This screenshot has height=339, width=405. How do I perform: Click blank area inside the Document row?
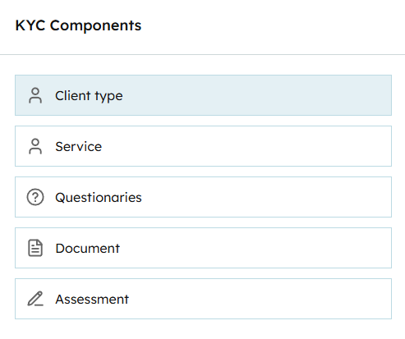(x=255, y=248)
